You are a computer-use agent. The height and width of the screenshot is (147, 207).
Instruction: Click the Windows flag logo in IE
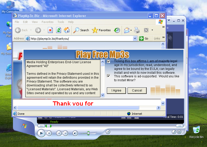point(160,22)
